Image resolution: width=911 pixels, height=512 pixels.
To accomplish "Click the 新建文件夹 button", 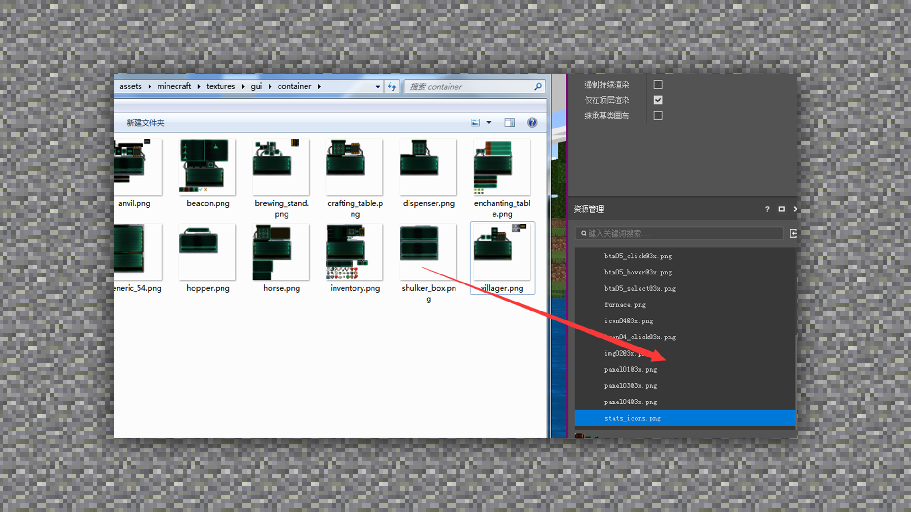I will coord(145,123).
